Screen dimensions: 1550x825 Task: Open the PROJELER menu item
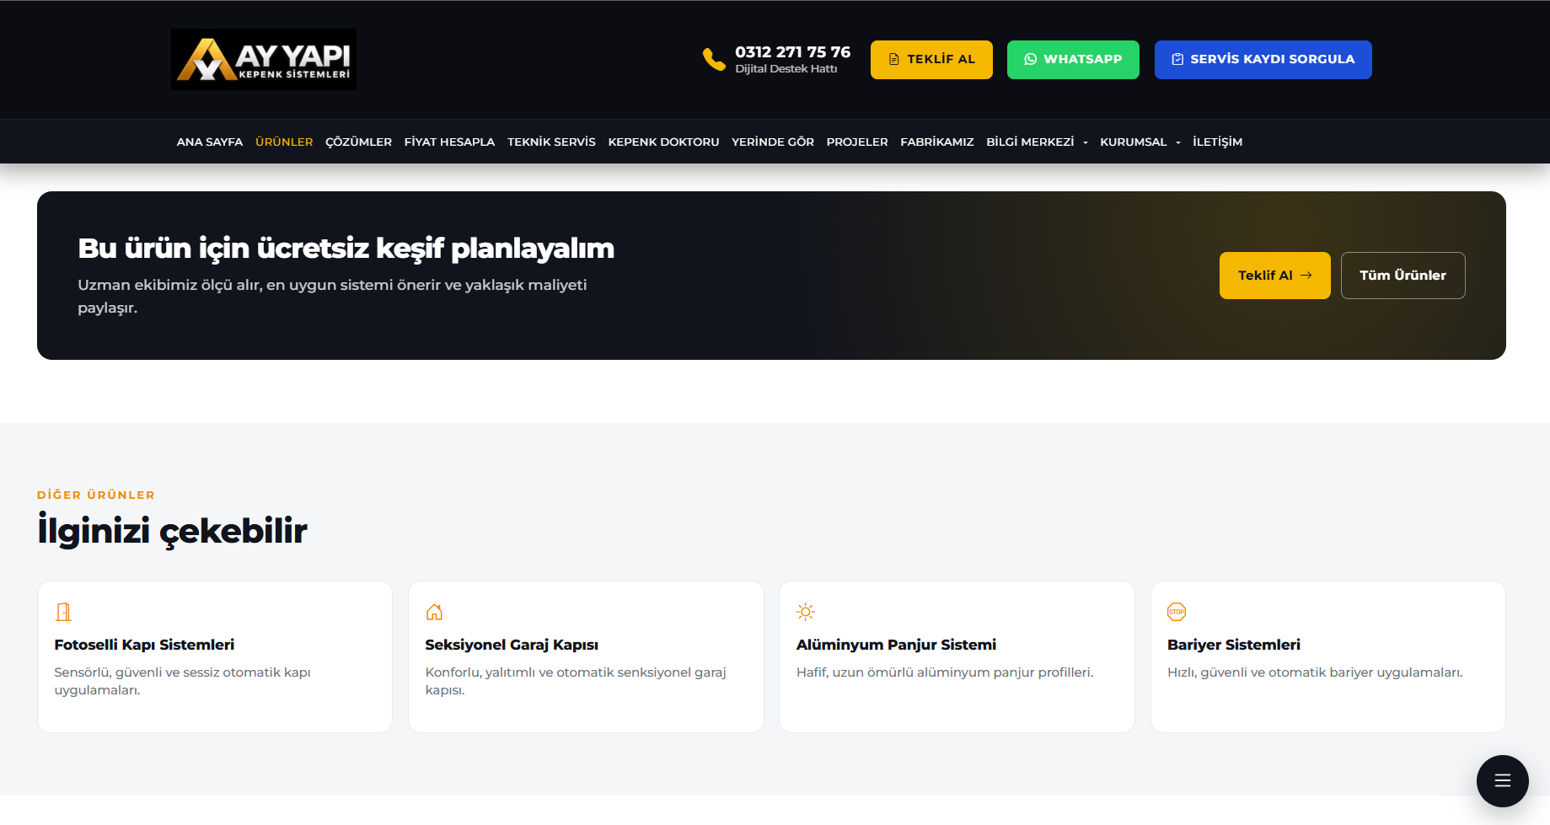(857, 142)
